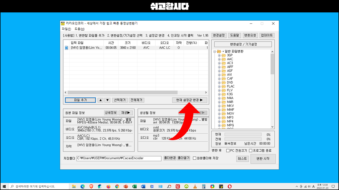Image resolution: width=339 pixels, height=190 pixels.
Task: Open Word from the taskbar
Action: (143, 186)
